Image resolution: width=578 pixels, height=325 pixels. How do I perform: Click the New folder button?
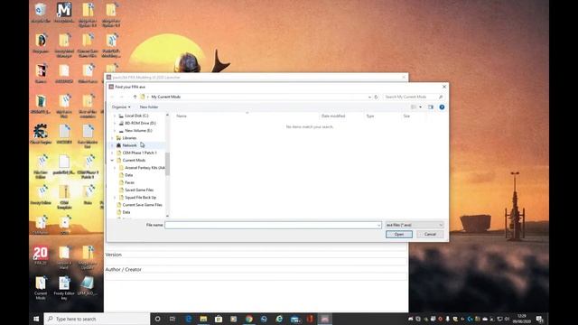[149, 107]
